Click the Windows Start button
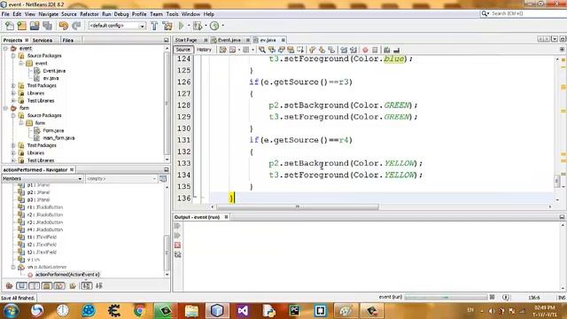This screenshot has height=319, width=567. 11,311
